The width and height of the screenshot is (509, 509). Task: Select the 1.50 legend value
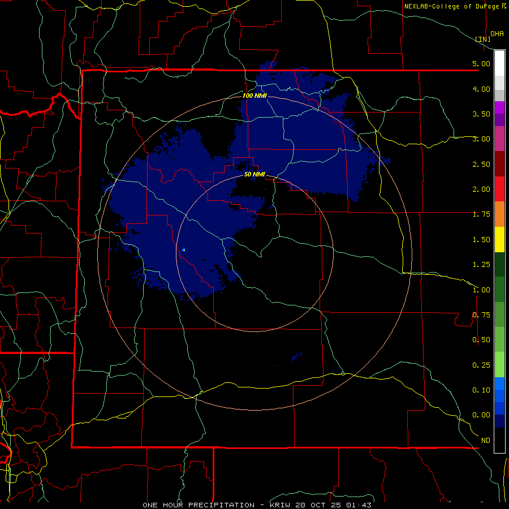tap(481, 240)
